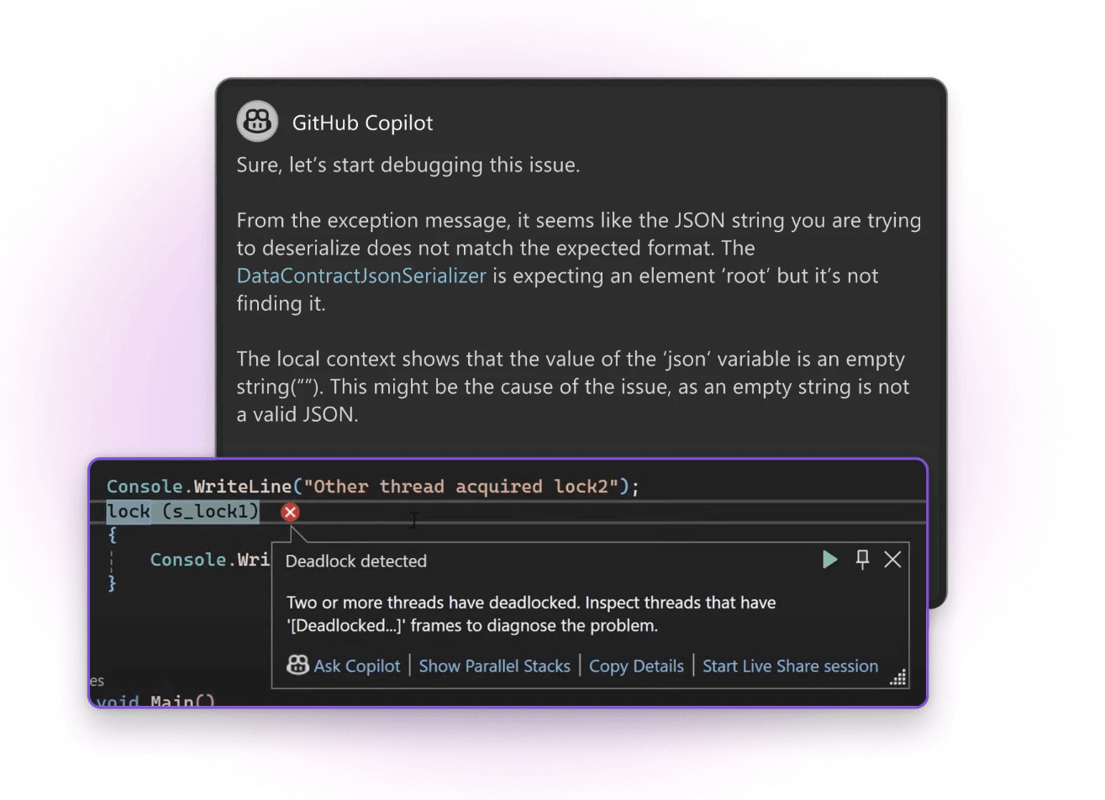Click the "Two or more threads have deadlocked" message
This screenshot has height=800, width=1105.
[x=531, y=614]
